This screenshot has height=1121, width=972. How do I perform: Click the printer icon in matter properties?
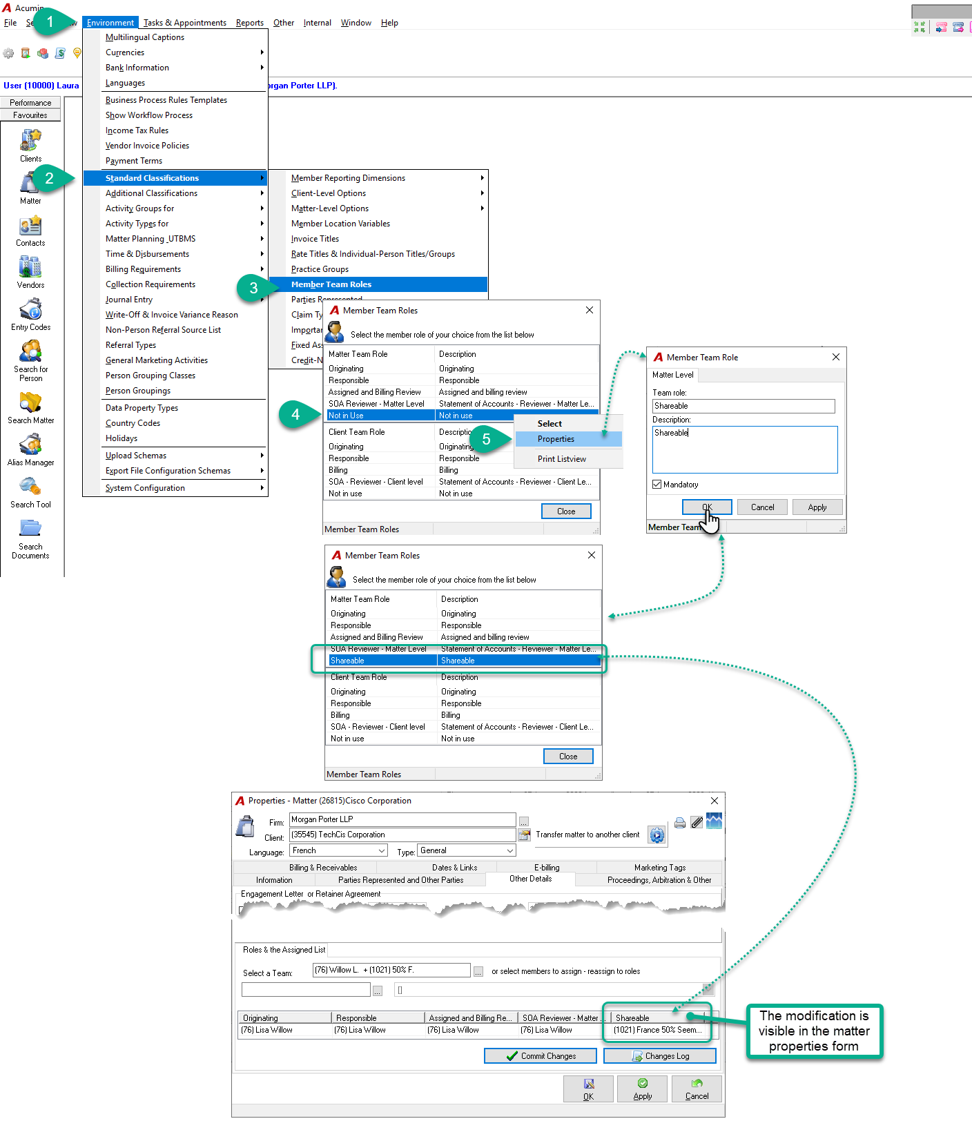pyautogui.click(x=680, y=822)
